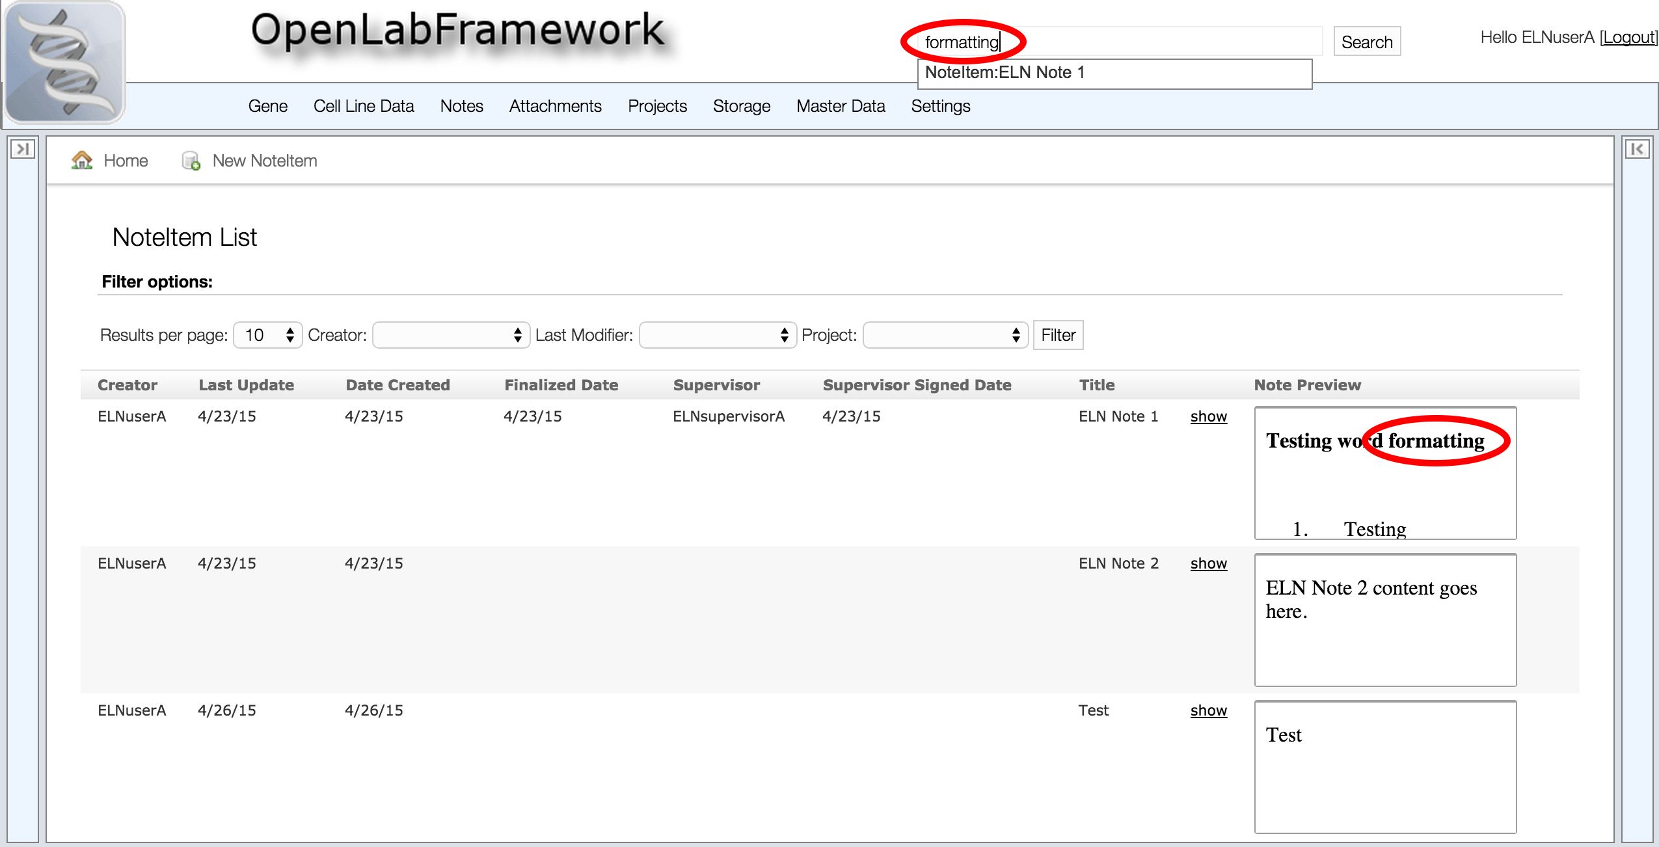Collapse the right sidebar panel arrow
The width and height of the screenshot is (1659, 847).
coord(1636,149)
